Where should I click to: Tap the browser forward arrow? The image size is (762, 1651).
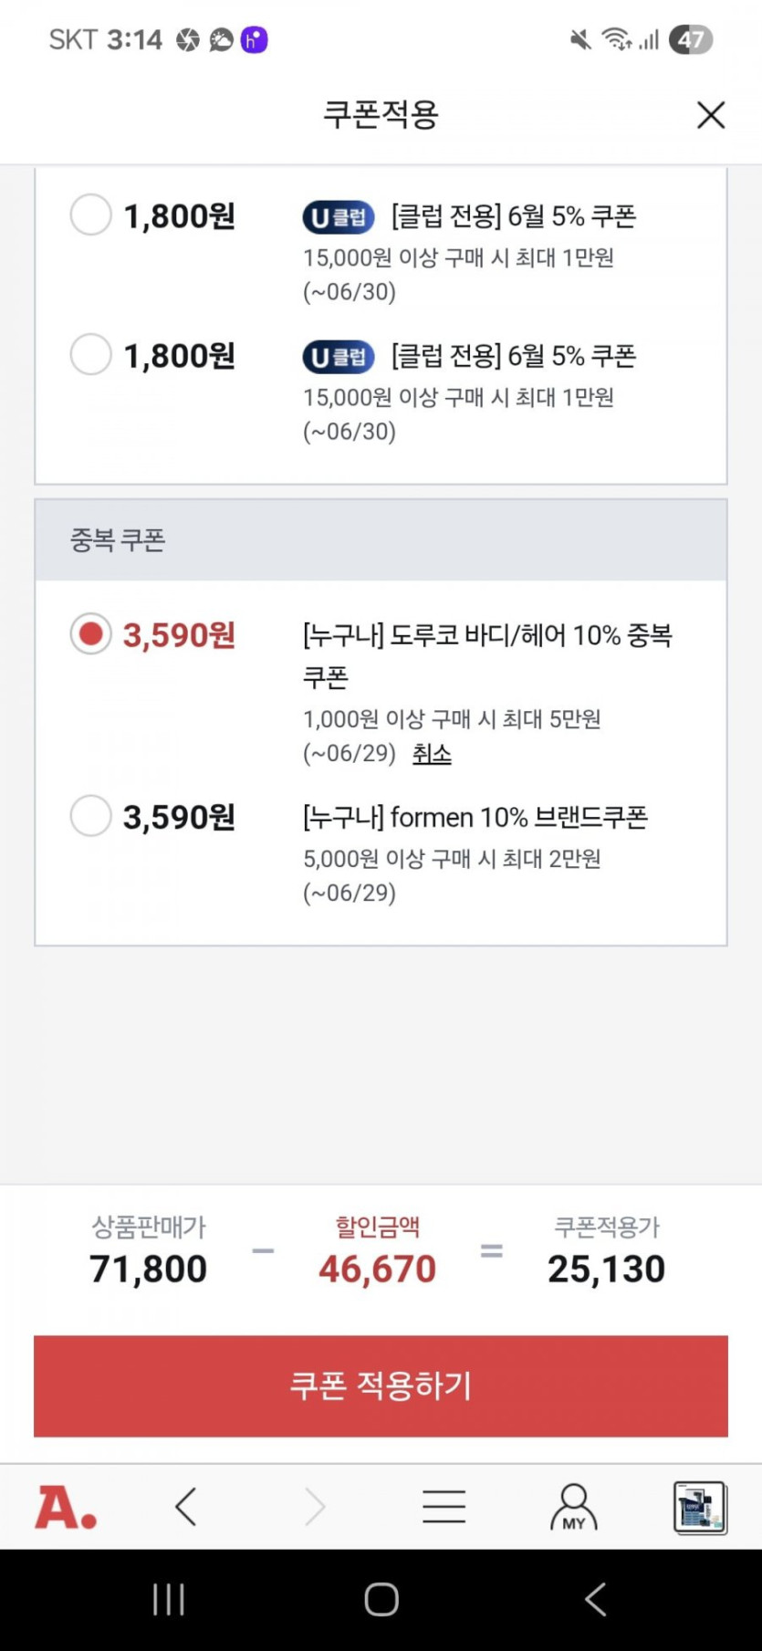pyautogui.click(x=315, y=1507)
